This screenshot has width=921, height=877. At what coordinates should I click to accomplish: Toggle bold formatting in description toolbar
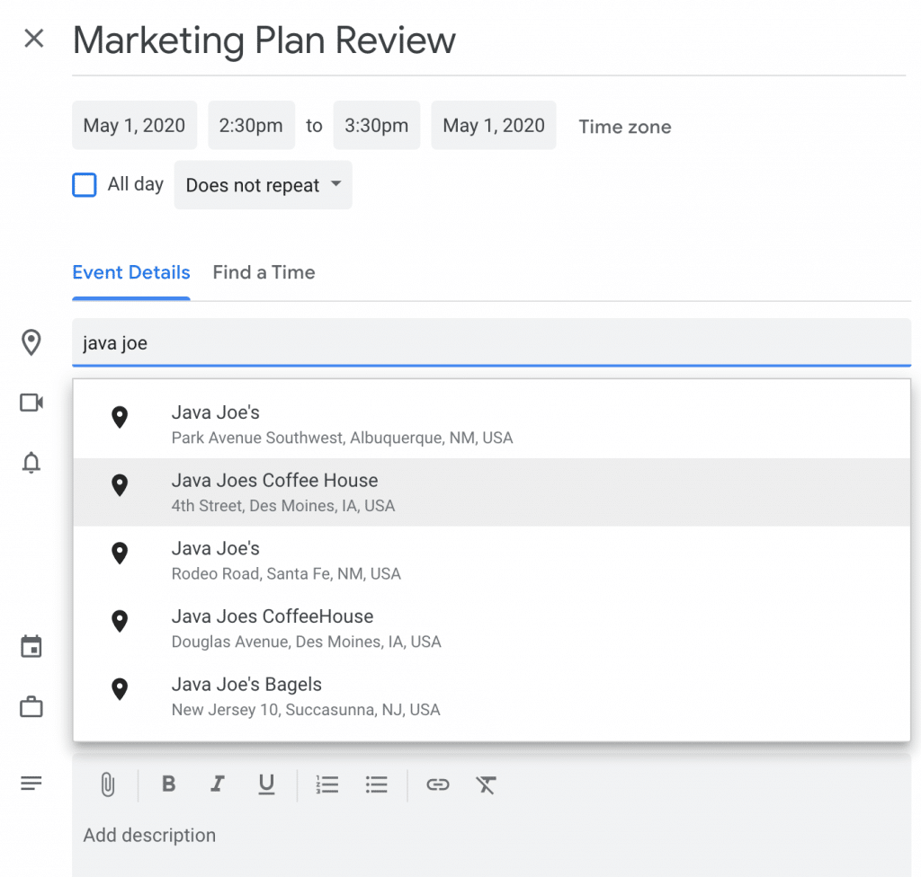tap(168, 784)
